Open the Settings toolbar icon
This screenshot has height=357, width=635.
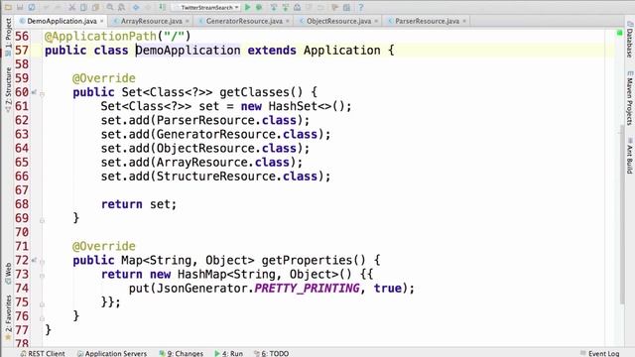[335, 7]
